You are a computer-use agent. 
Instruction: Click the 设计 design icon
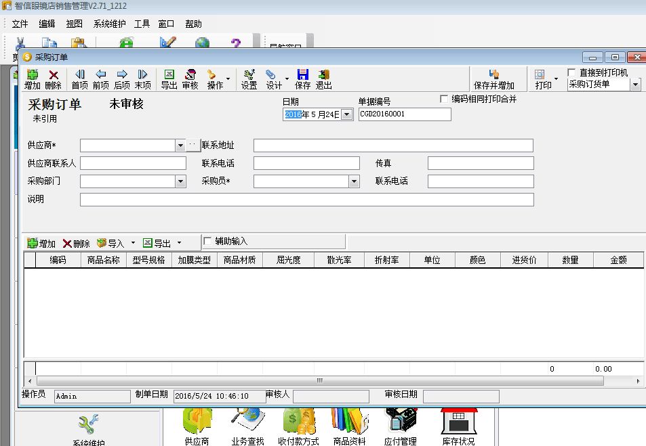[270, 74]
